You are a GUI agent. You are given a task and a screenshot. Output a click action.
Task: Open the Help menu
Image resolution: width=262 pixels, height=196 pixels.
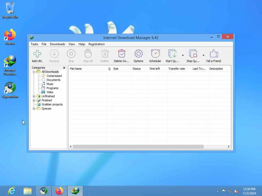[x=82, y=44]
